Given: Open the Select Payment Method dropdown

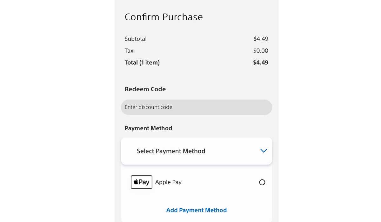Looking at the screenshot, I should [196, 151].
